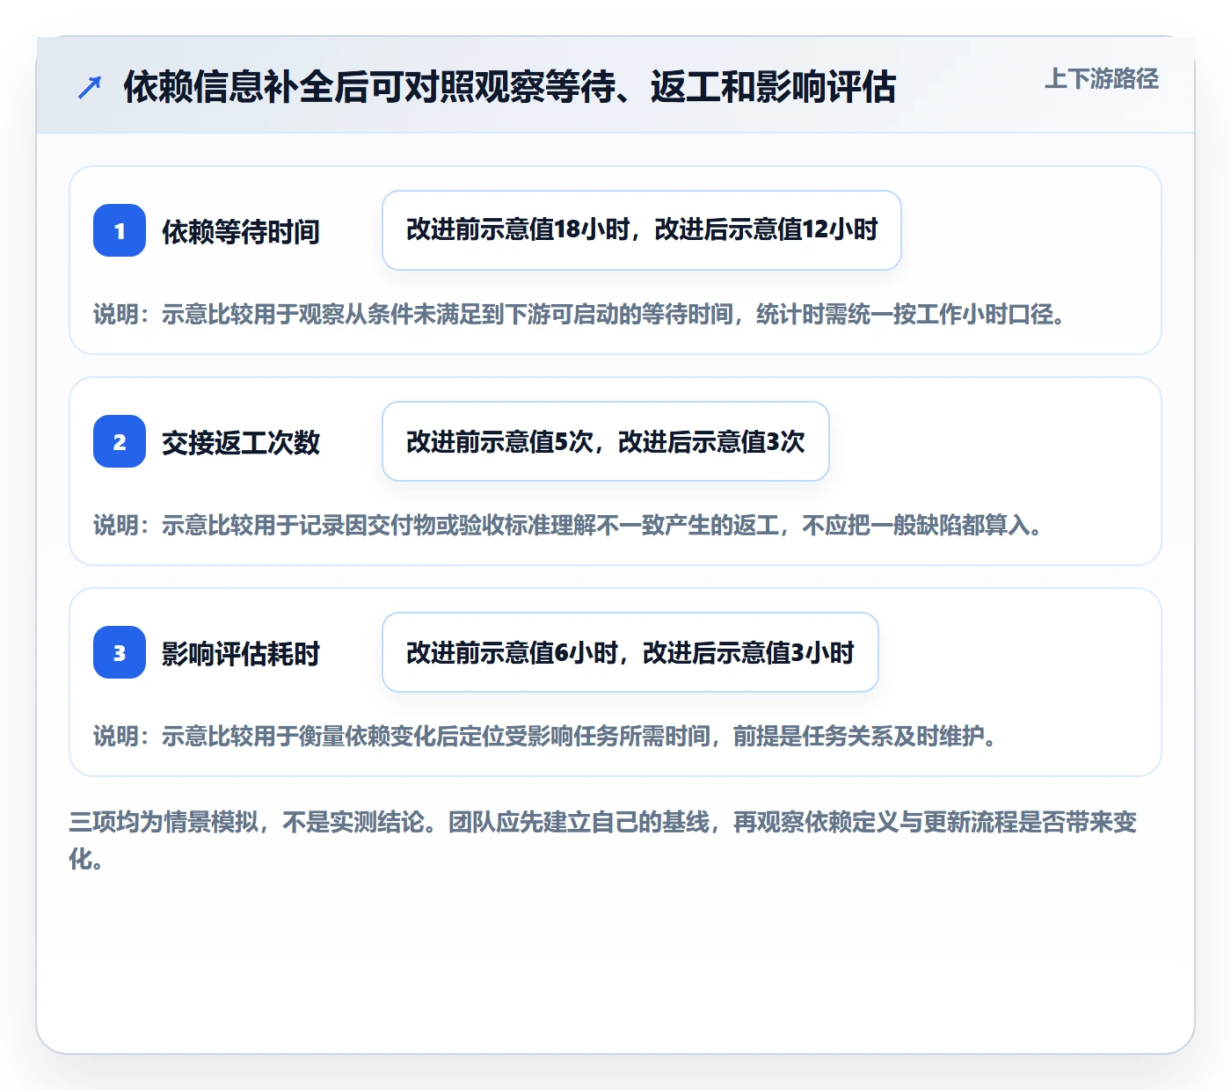
Task: Click the number 3 badge for 影响评估耗时
Action: pyautogui.click(x=120, y=652)
